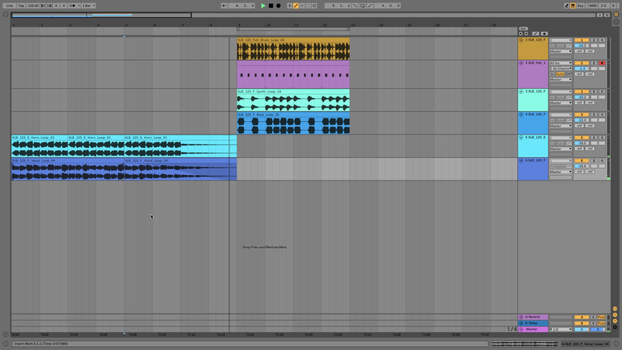Adjust track 1 volume slider
Screen dimensions: 622x350
pyautogui.click(x=582, y=46)
